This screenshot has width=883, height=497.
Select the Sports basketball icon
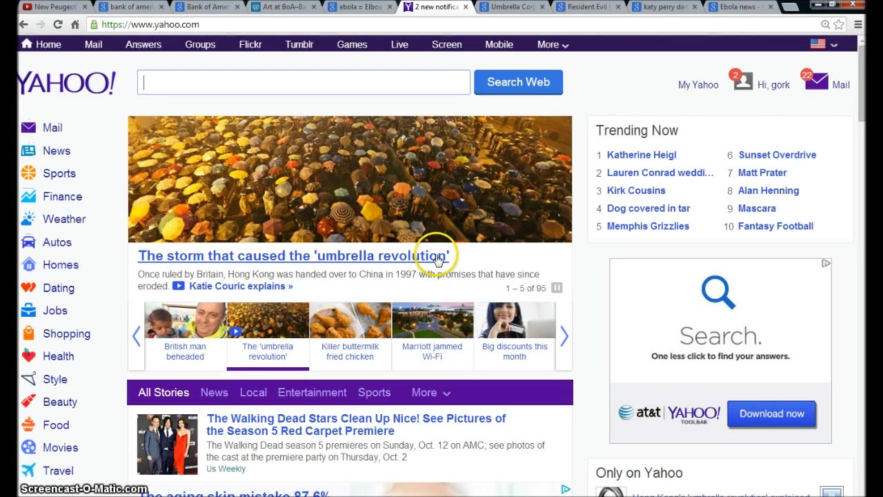click(x=28, y=173)
